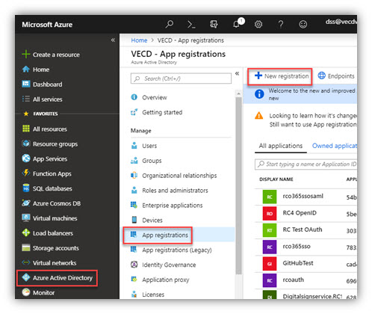
Task: Click the Virtual machines monitor icon
Action: [26, 218]
